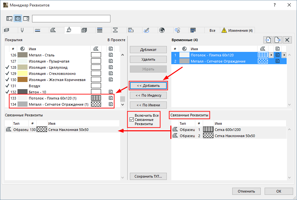Screen dimensions: 297x200
Task: Click the export attributes icon above Временные
Action: (278, 40)
